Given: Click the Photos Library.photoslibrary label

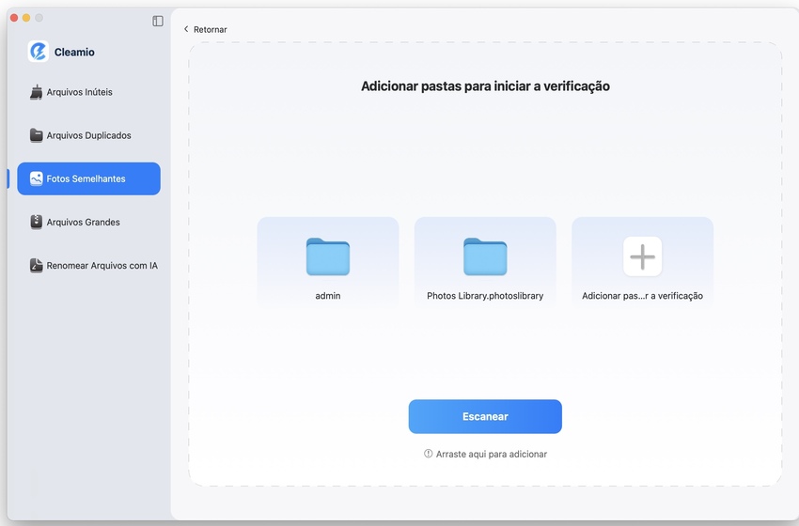Looking at the screenshot, I should (485, 296).
